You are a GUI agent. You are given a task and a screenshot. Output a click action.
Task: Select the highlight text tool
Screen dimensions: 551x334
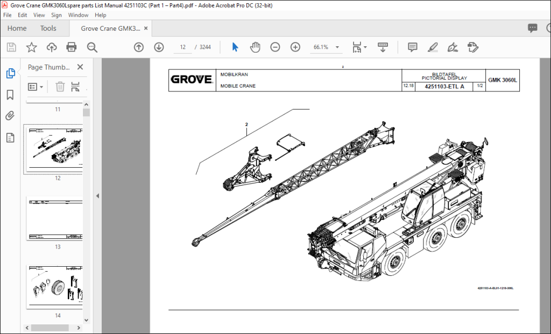click(433, 47)
